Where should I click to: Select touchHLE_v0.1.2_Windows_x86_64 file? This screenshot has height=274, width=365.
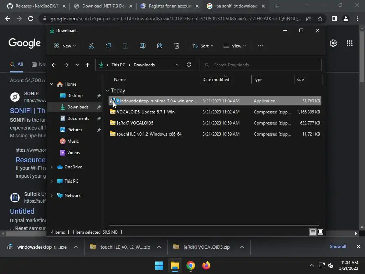(215, 134)
